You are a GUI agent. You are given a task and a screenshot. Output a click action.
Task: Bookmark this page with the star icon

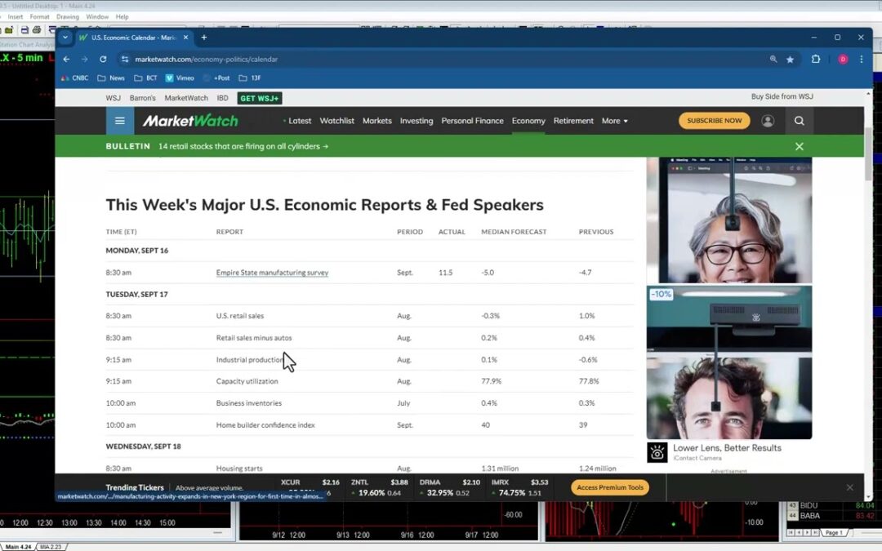coord(790,60)
